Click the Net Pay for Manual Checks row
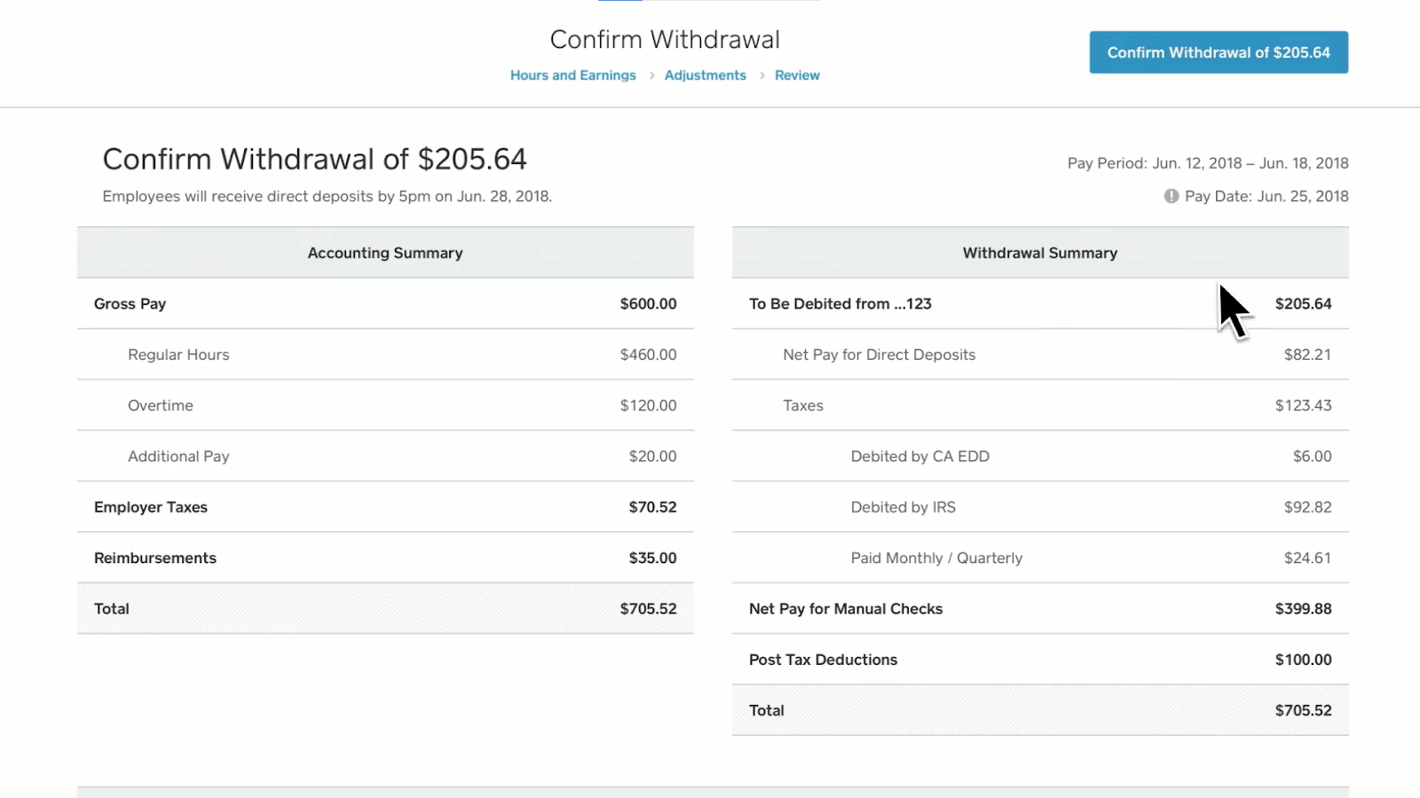The height and width of the screenshot is (798, 1420). click(1038, 608)
